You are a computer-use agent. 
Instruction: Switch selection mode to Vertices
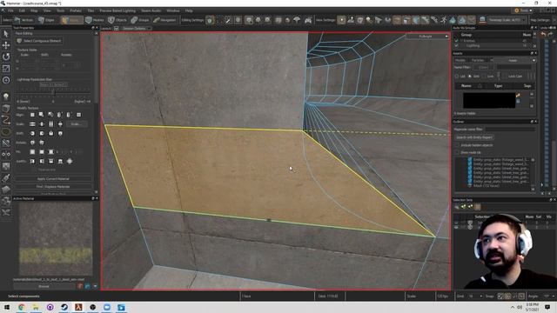[23, 20]
